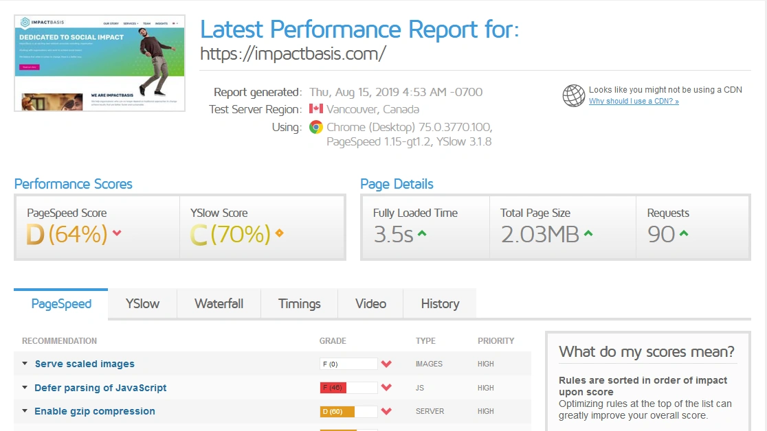Click the Serve scaled images recommendation link
This screenshot has height=431, width=767.
coord(85,364)
